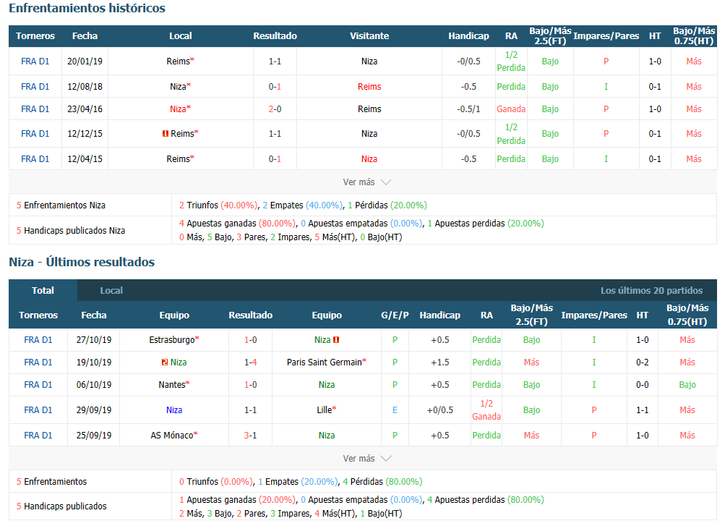The image size is (725, 526).
Task: Open FRA D1 link in the 12/08/18 row
Action: 35,87
